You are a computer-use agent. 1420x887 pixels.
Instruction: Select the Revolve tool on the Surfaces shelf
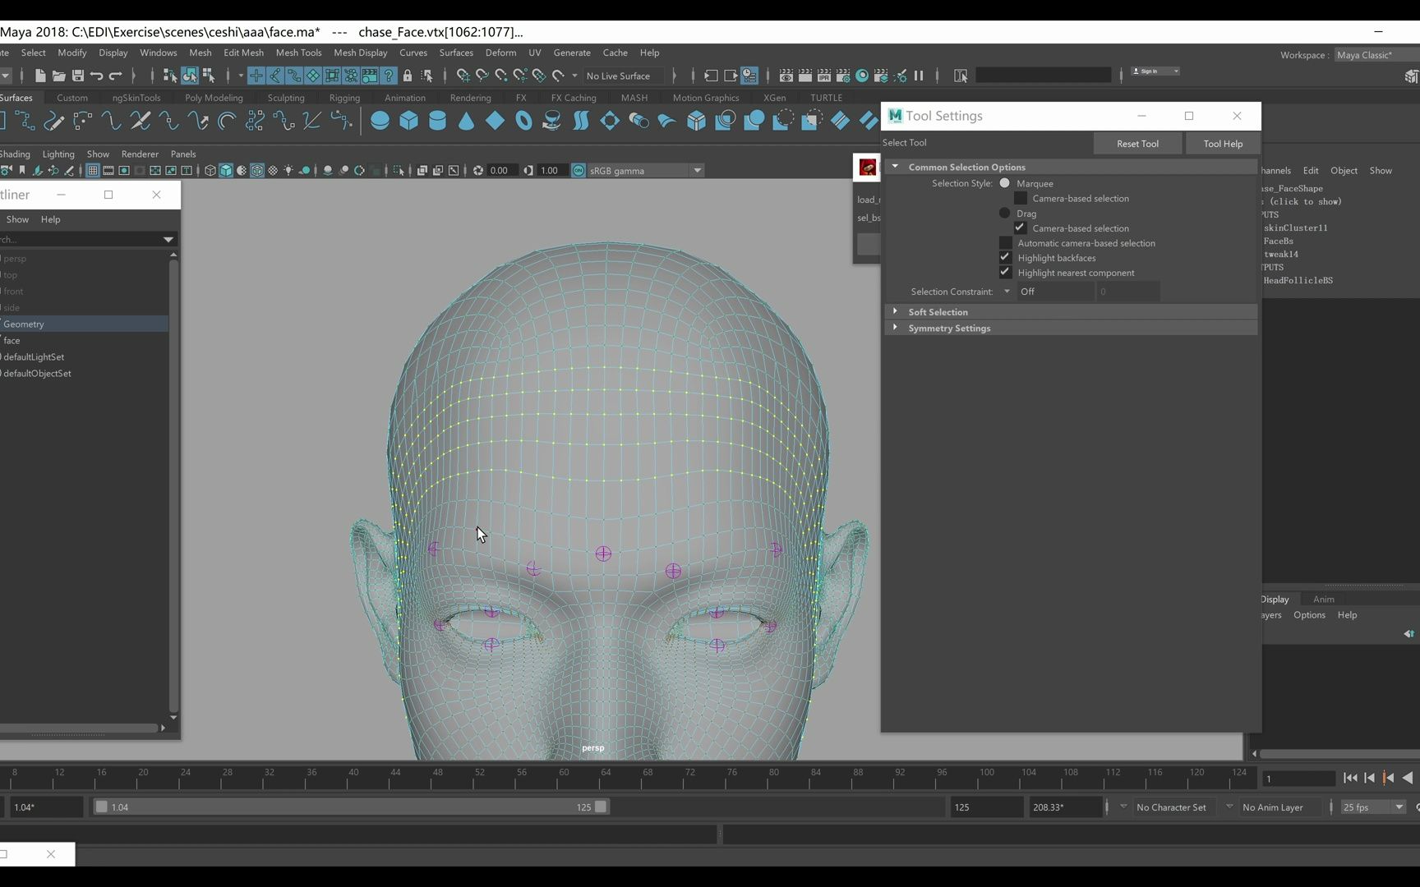[x=552, y=121]
